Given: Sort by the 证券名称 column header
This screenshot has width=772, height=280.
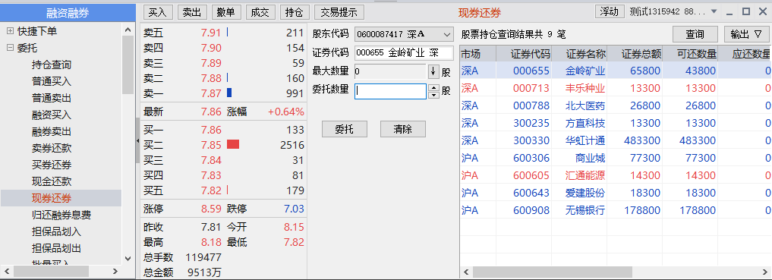Looking at the screenshot, I should 579,54.
